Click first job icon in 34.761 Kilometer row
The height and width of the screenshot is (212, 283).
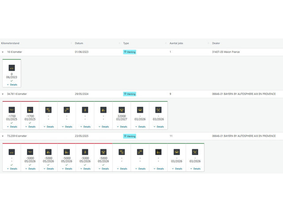pyautogui.click(x=11, y=110)
